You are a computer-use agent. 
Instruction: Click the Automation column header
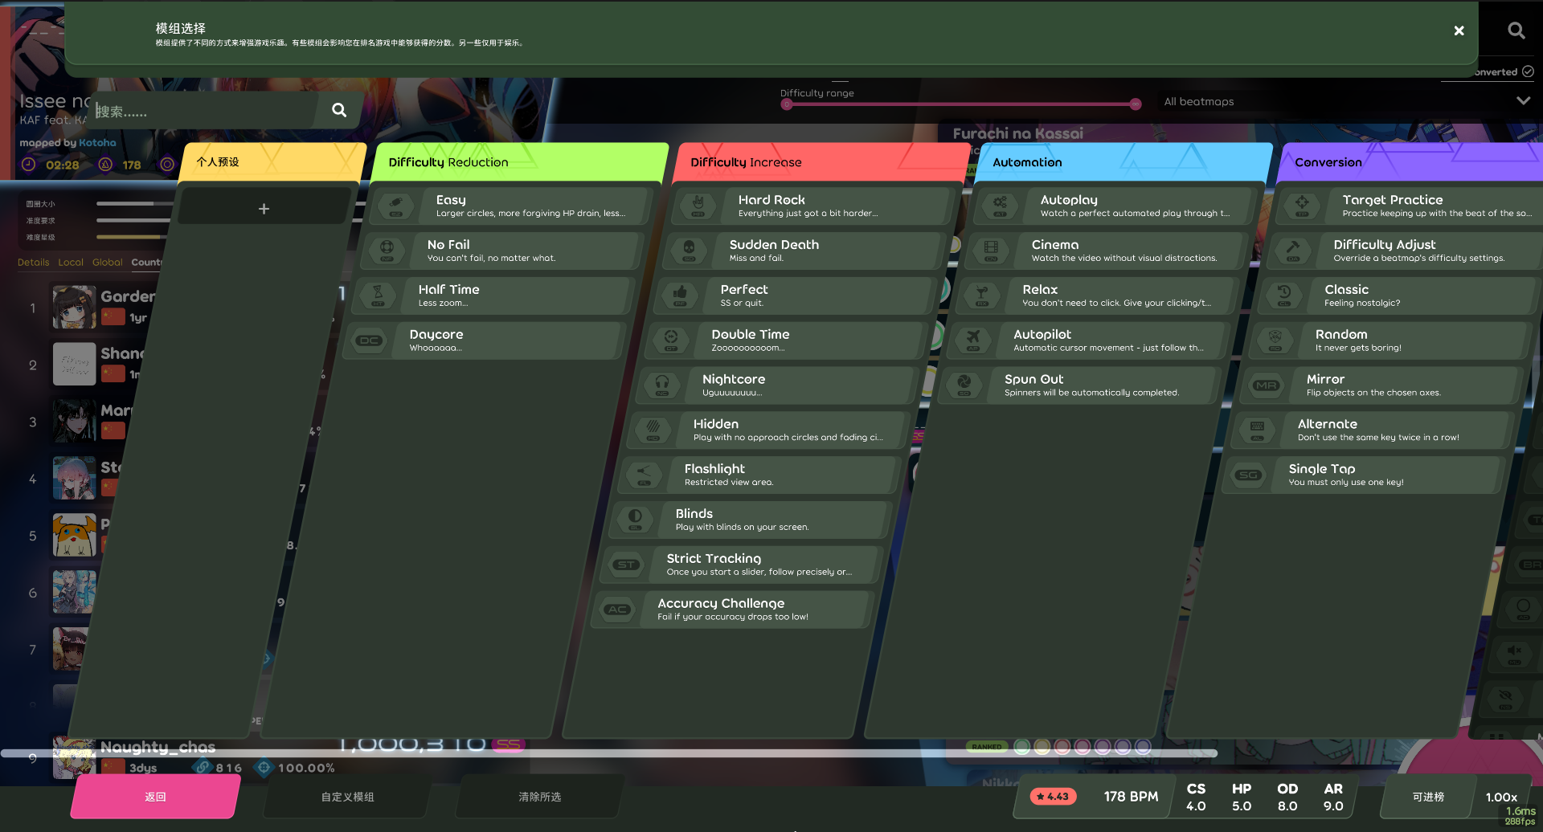click(1125, 162)
